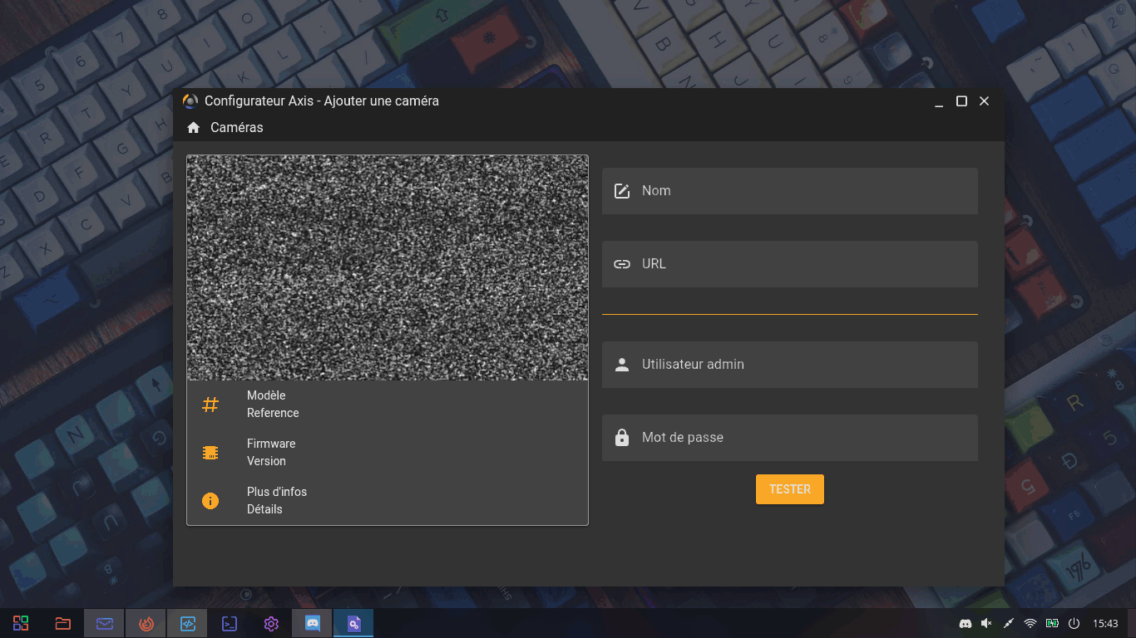Click the edit pencil icon beside Nom
1136x638 pixels.
point(622,191)
